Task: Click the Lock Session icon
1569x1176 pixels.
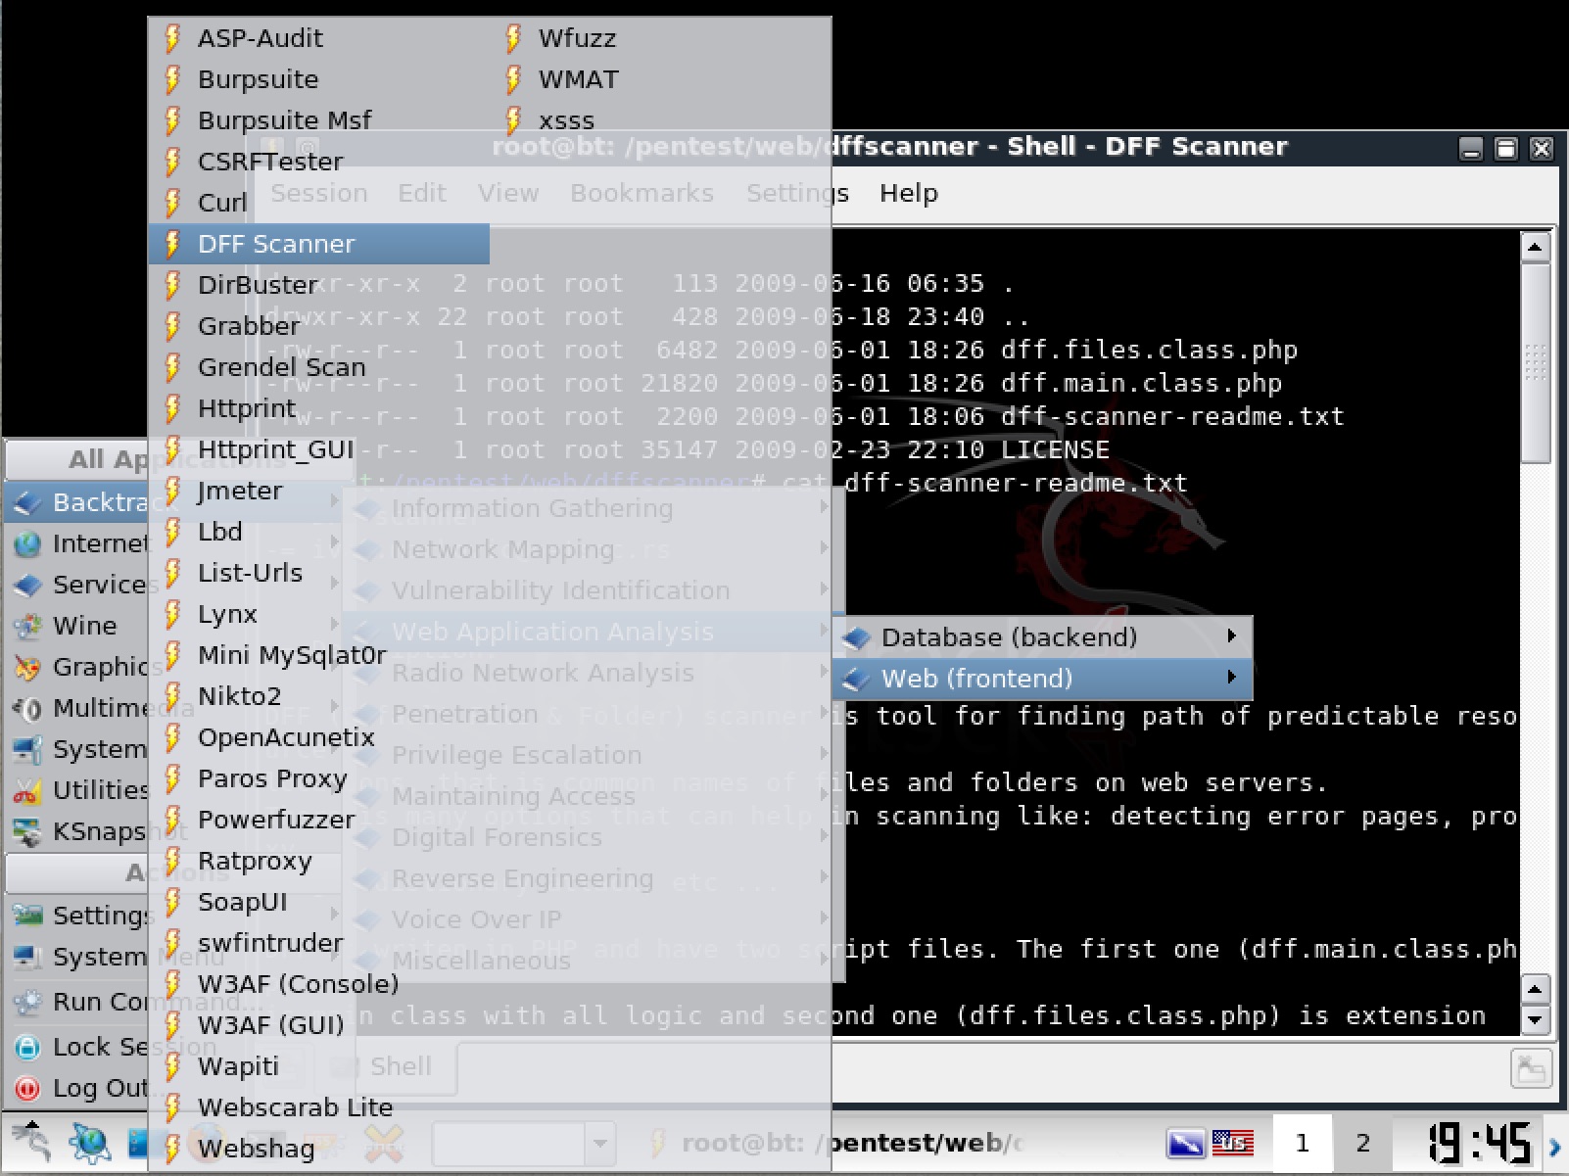Action: [27, 1047]
